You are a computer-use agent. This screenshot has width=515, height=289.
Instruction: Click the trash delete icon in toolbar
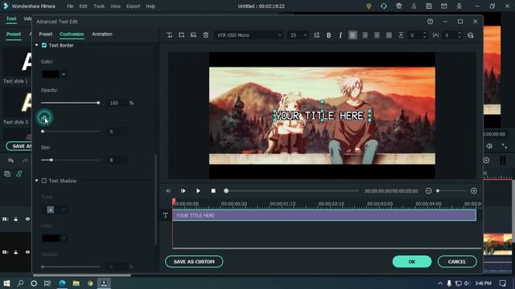(206, 35)
